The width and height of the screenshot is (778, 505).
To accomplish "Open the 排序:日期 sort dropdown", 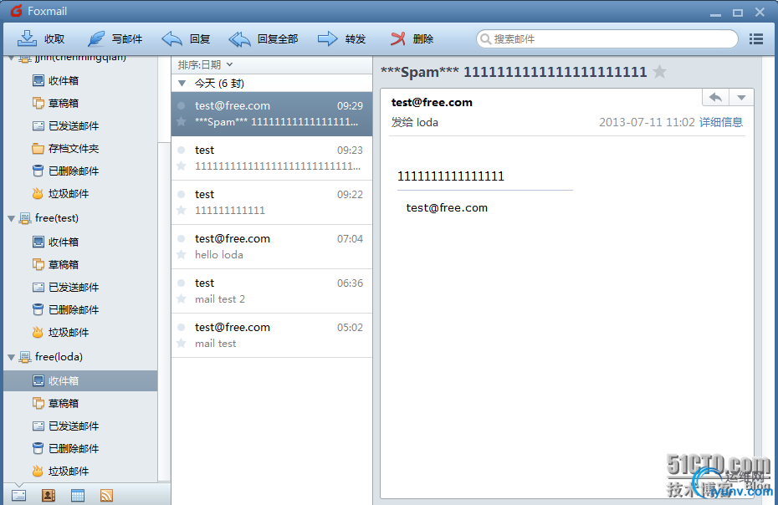I will click(x=205, y=65).
